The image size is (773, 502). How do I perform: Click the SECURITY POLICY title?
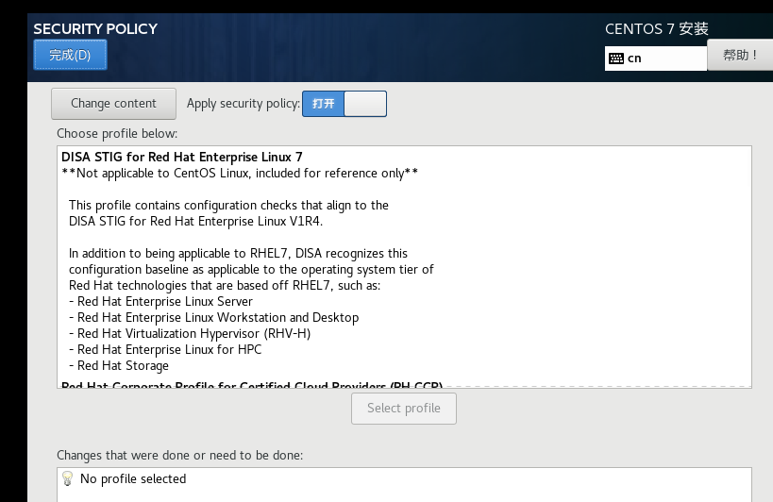click(x=95, y=29)
